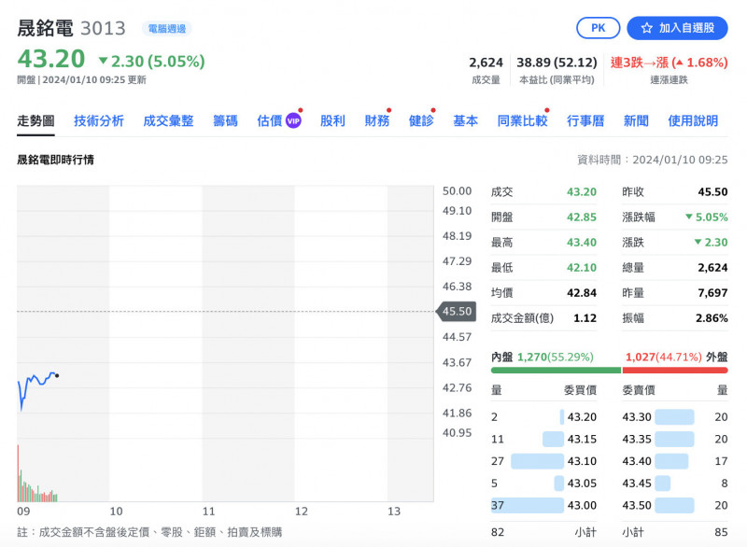
Task: Click the 本益比 value 38.89 (52.12)
Action: [x=557, y=63]
